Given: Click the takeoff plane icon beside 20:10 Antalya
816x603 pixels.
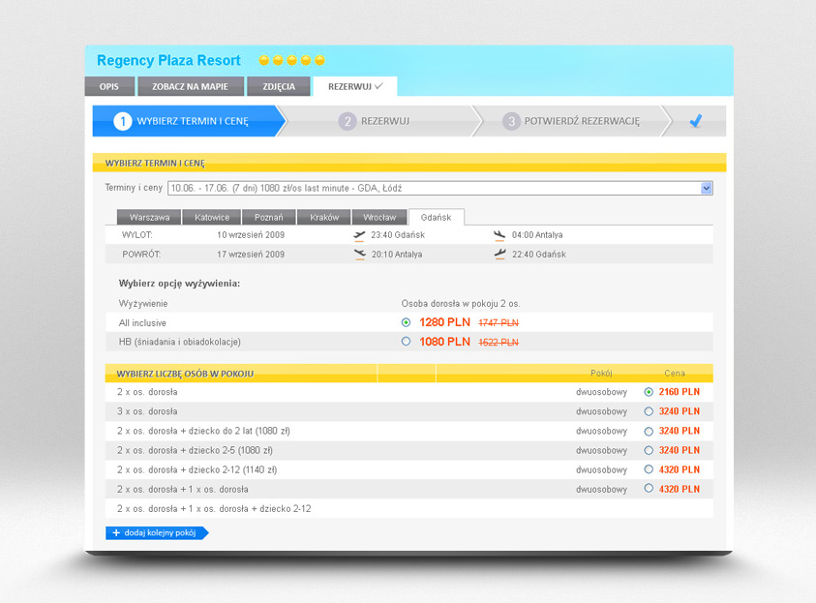Looking at the screenshot, I should pos(360,255).
